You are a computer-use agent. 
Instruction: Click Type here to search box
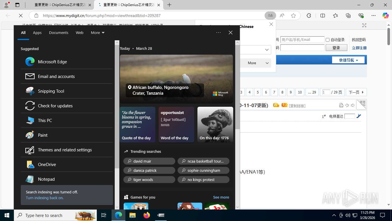pyautogui.click(x=55, y=215)
